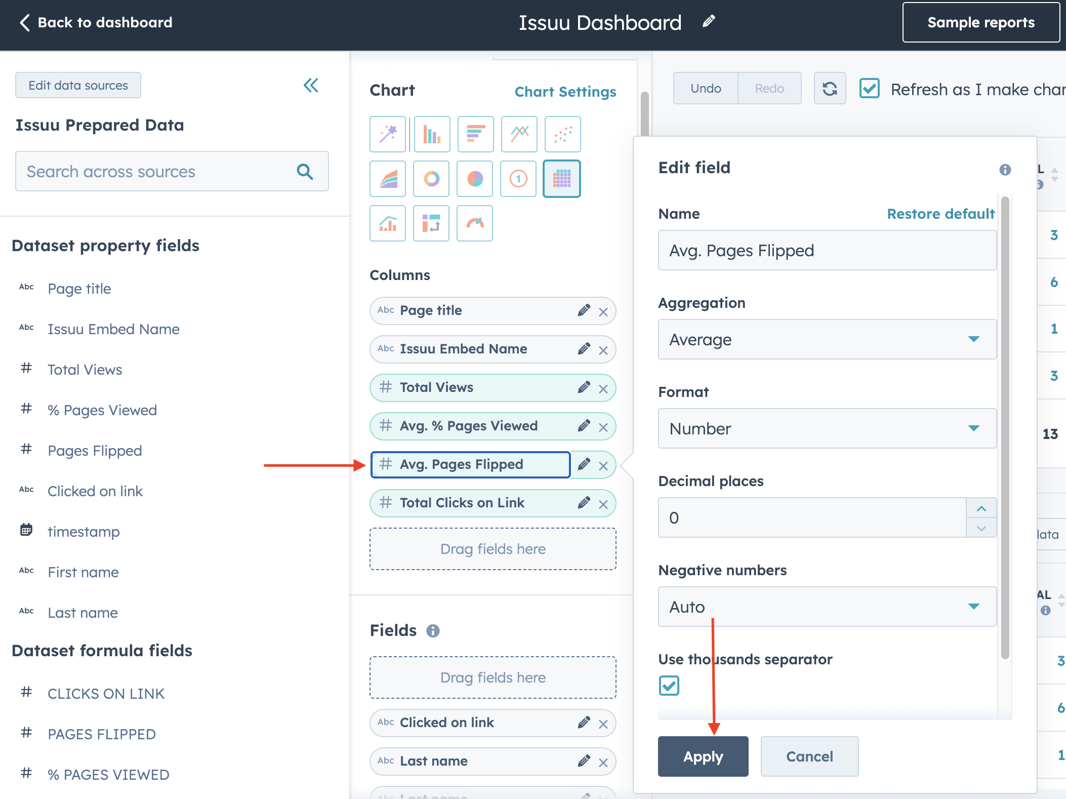Click Cancel button
This screenshot has height=799, width=1066.
[x=809, y=756]
